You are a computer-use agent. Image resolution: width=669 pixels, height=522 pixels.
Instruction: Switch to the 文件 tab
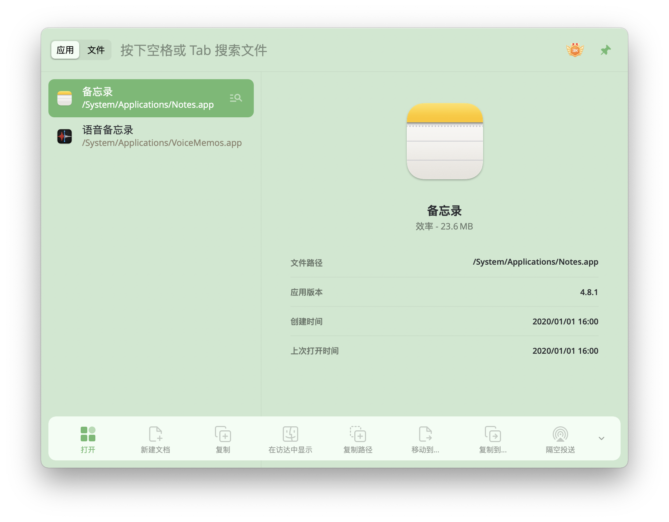(96, 50)
